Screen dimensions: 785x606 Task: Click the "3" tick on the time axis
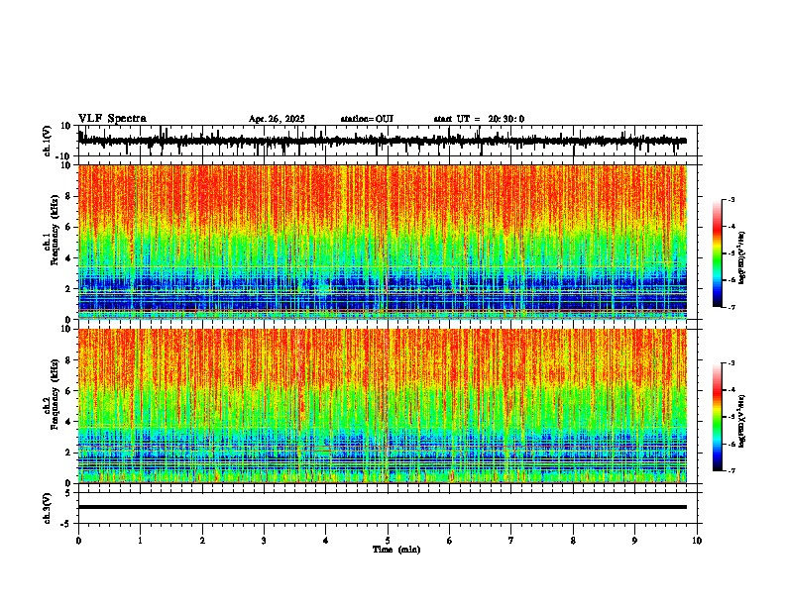[264, 541]
